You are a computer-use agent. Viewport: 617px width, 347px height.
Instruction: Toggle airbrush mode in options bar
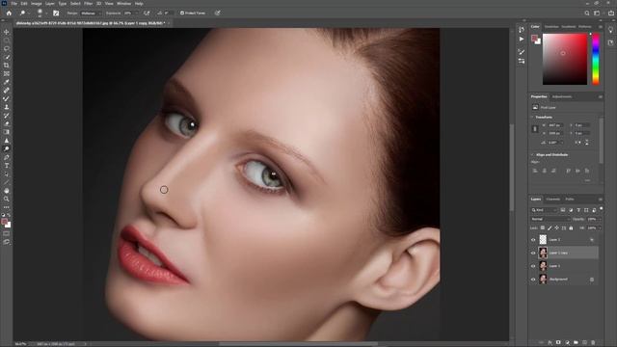click(x=147, y=13)
